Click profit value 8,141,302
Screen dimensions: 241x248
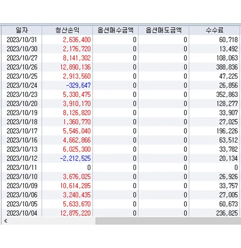(77, 58)
